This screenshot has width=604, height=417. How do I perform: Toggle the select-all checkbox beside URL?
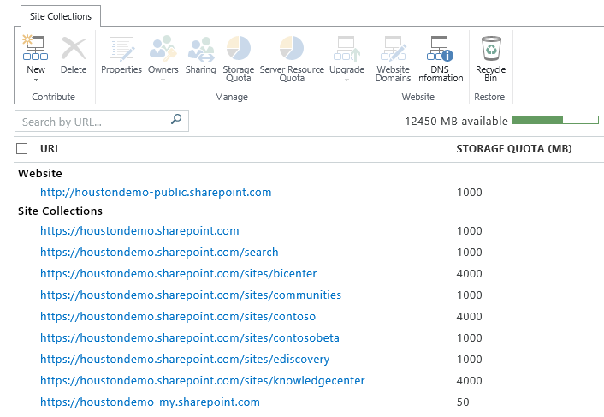(22, 148)
